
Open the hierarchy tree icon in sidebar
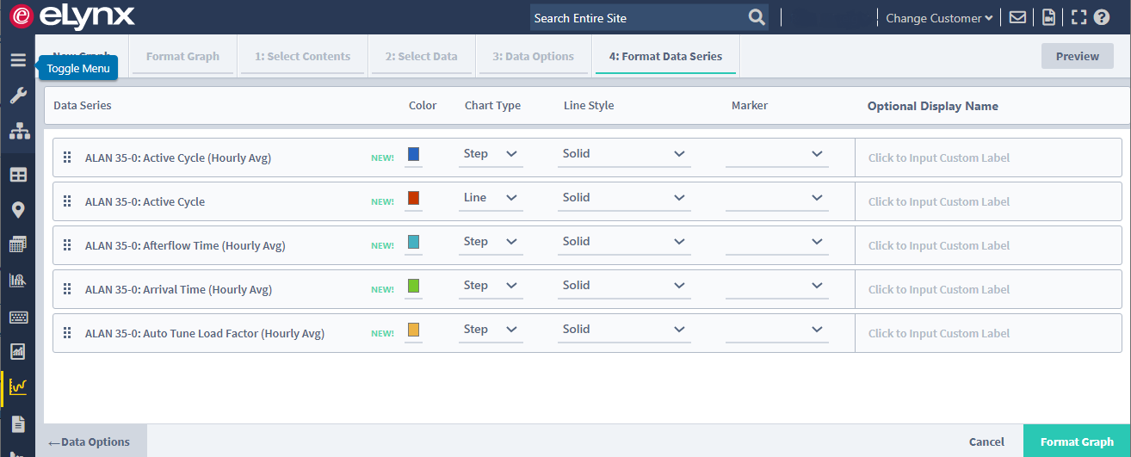18,132
